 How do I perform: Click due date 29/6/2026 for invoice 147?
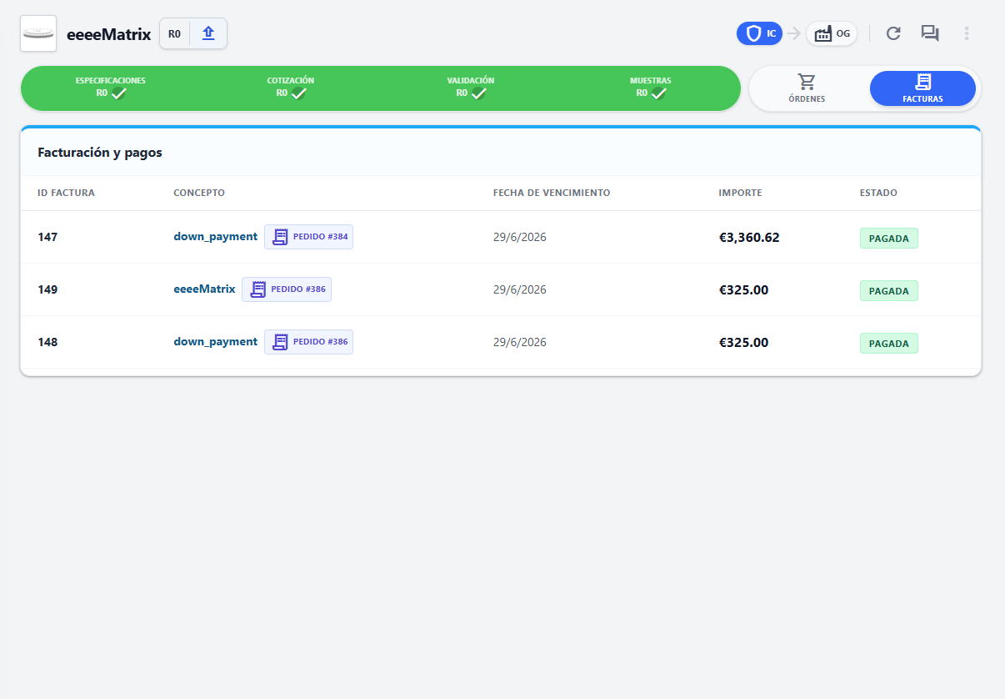[x=520, y=237]
